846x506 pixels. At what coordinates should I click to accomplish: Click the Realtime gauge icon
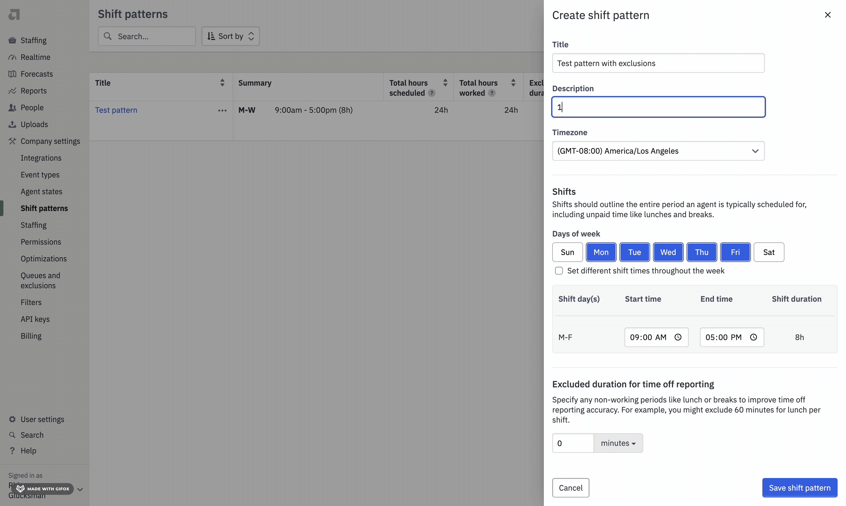[x=12, y=57]
